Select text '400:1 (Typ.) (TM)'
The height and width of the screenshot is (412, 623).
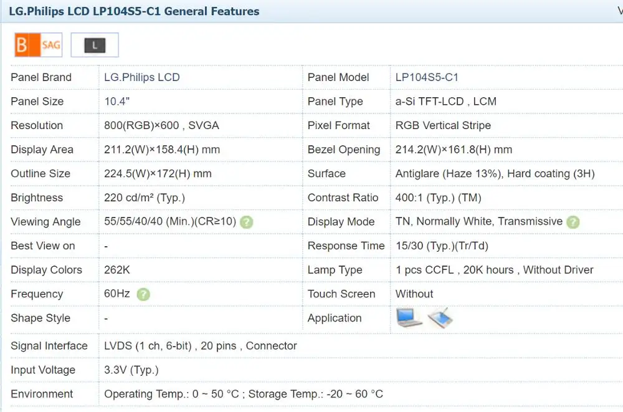pyautogui.click(x=438, y=198)
